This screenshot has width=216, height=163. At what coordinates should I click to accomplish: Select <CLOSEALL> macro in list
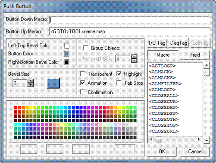tap(164, 95)
